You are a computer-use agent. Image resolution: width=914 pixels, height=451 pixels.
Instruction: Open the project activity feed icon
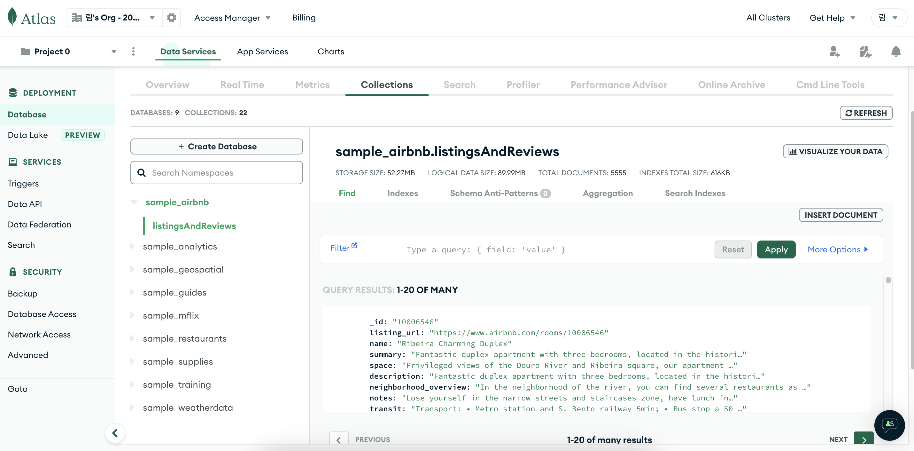865,52
